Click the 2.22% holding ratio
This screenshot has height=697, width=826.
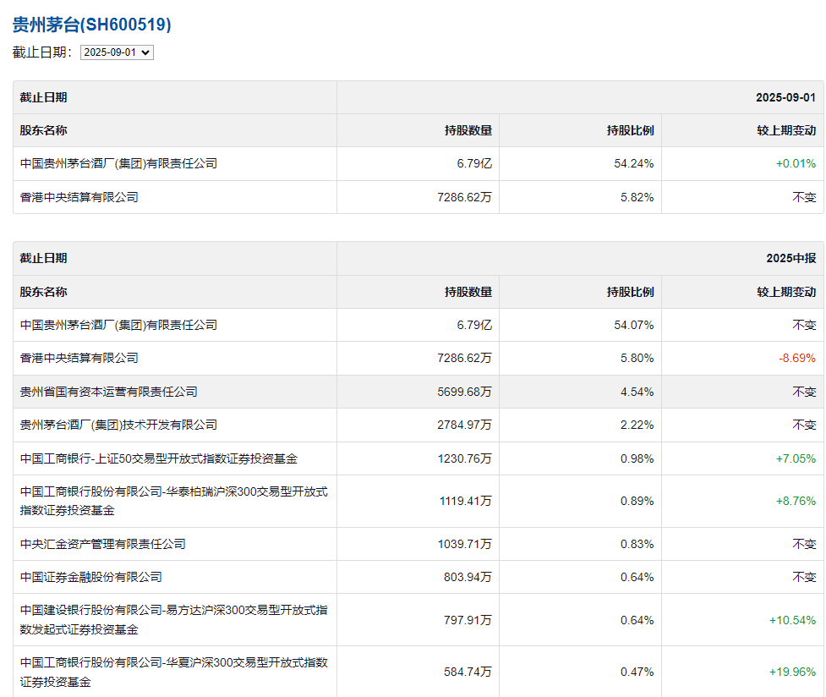[x=637, y=425]
